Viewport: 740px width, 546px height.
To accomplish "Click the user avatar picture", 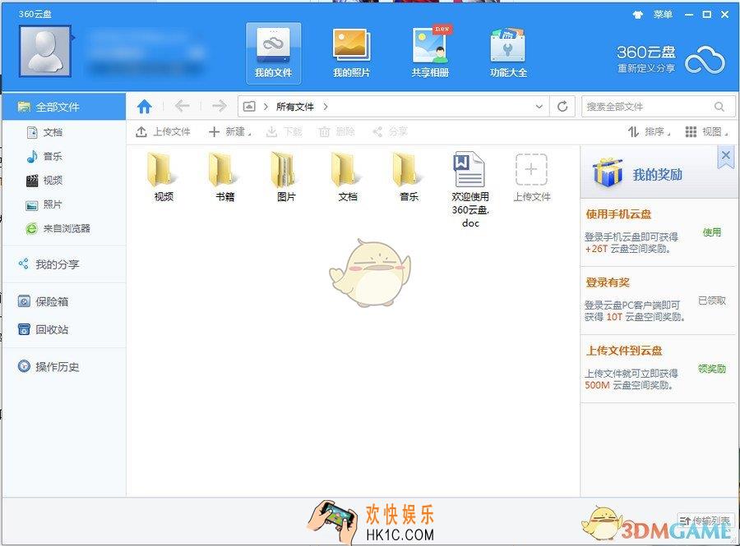I will pyautogui.click(x=45, y=52).
